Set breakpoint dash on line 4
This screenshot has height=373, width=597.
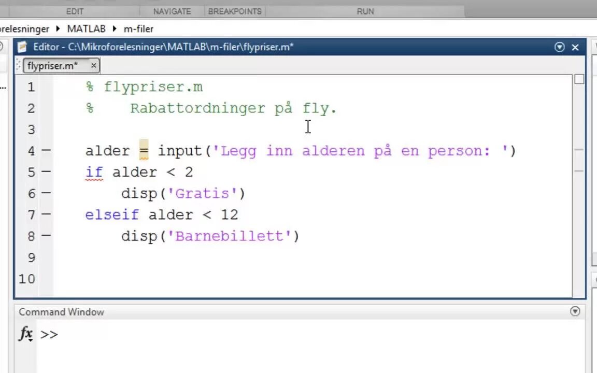[46, 150]
